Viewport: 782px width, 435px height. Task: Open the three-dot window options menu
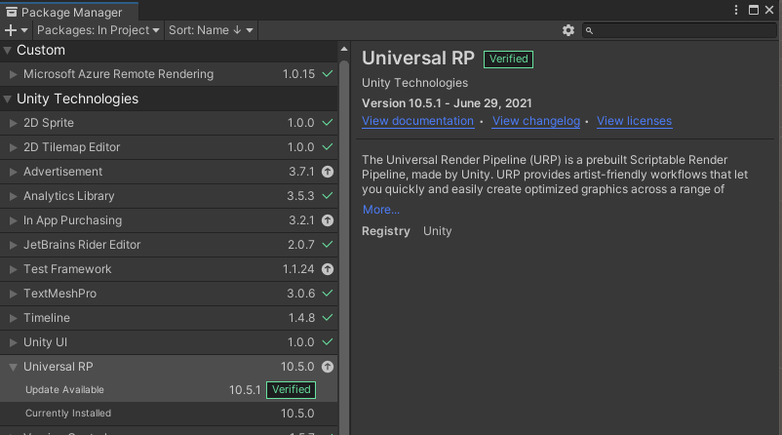pyautogui.click(x=736, y=10)
